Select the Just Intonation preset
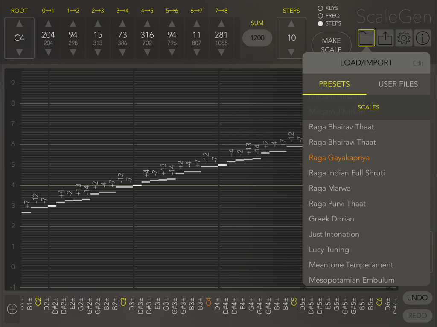The image size is (437, 327). [x=334, y=234]
